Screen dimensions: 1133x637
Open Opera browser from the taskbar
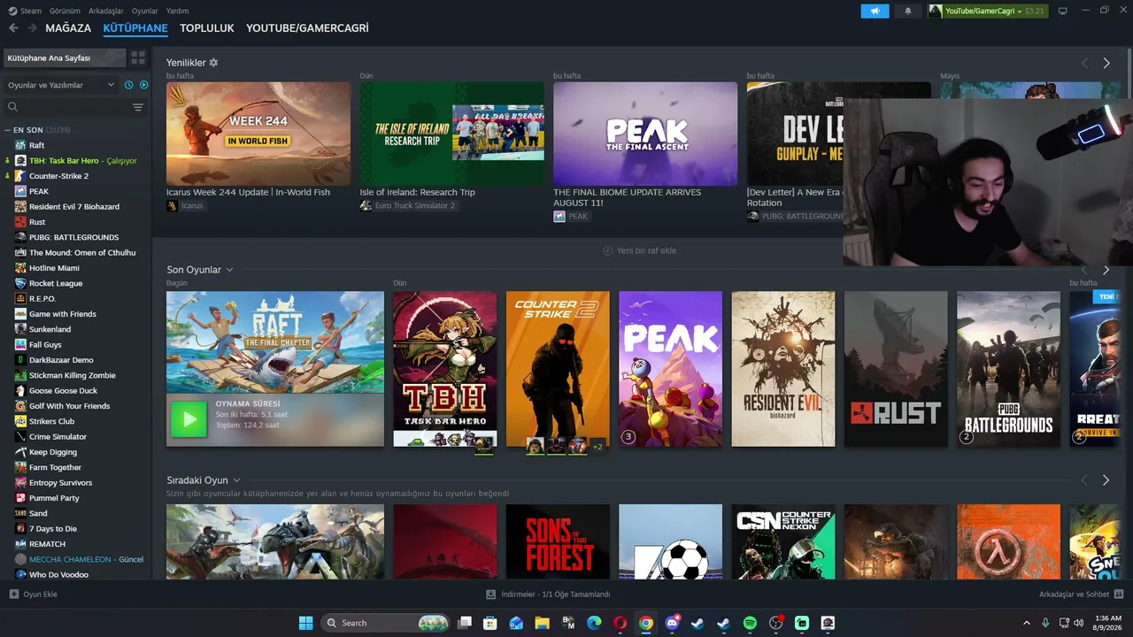(x=620, y=623)
